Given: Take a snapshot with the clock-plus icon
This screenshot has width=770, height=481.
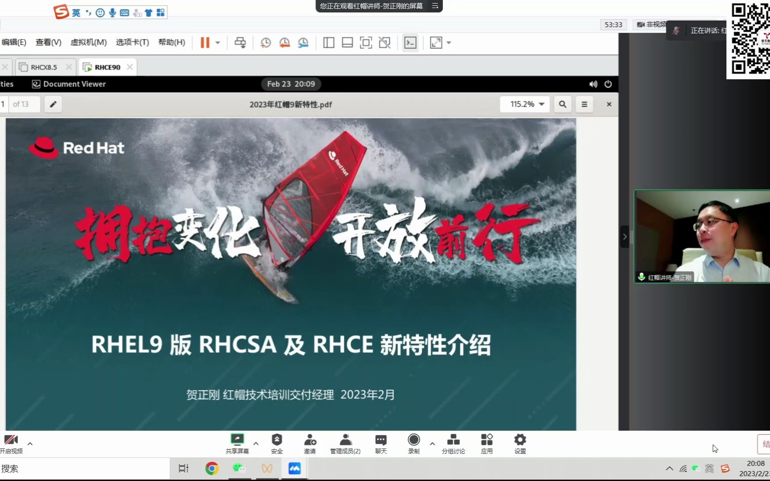Looking at the screenshot, I should (266, 43).
